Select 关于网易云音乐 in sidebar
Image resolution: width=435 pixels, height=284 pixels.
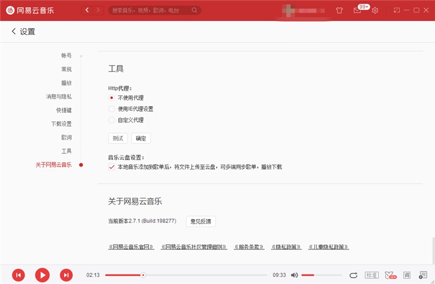54,165
